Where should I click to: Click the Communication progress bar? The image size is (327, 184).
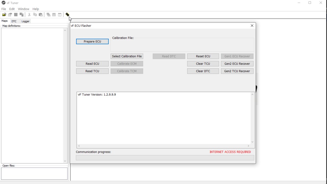pos(165,158)
